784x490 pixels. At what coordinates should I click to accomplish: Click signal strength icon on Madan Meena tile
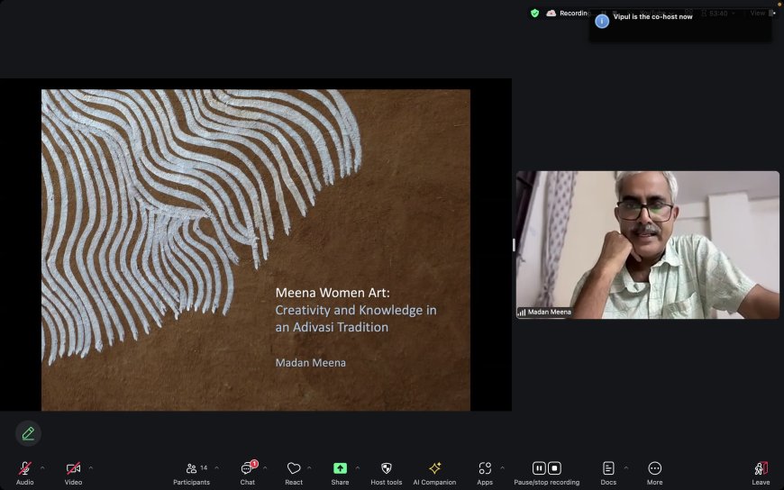tap(522, 313)
